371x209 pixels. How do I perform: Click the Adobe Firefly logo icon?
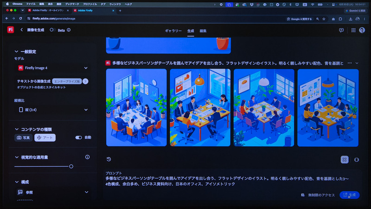pyautogui.click(x=10, y=30)
